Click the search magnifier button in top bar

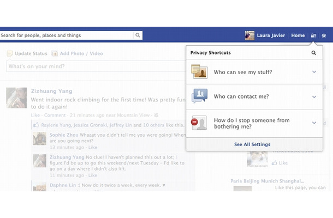coord(138,35)
